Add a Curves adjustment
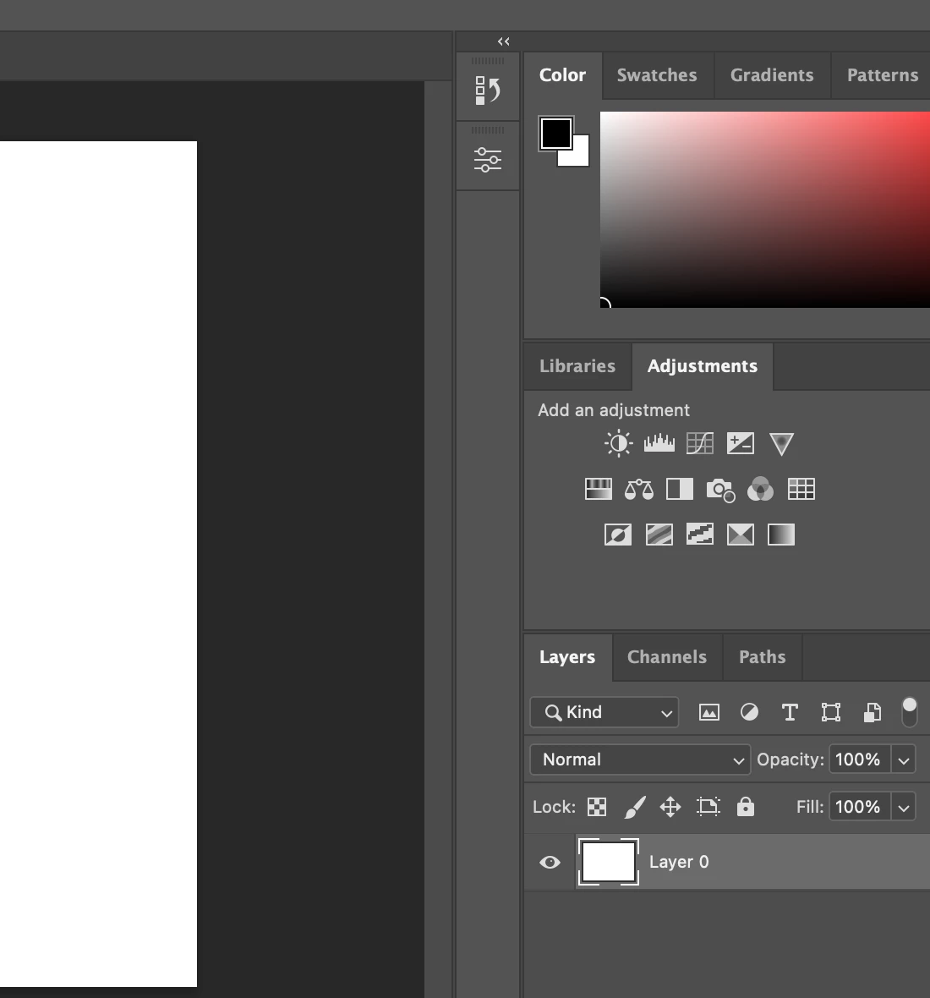Viewport: 930px width, 998px height. [x=700, y=443]
